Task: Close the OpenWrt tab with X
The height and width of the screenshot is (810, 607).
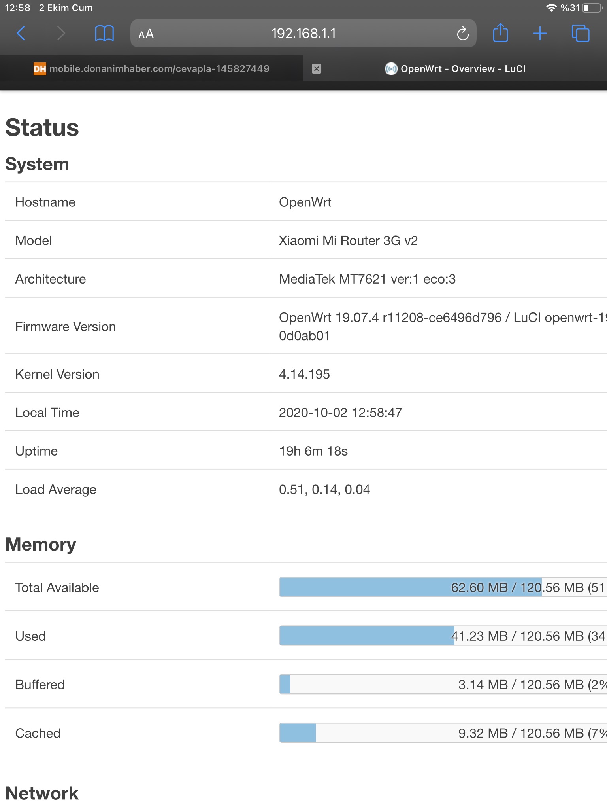Action: (316, 69)
